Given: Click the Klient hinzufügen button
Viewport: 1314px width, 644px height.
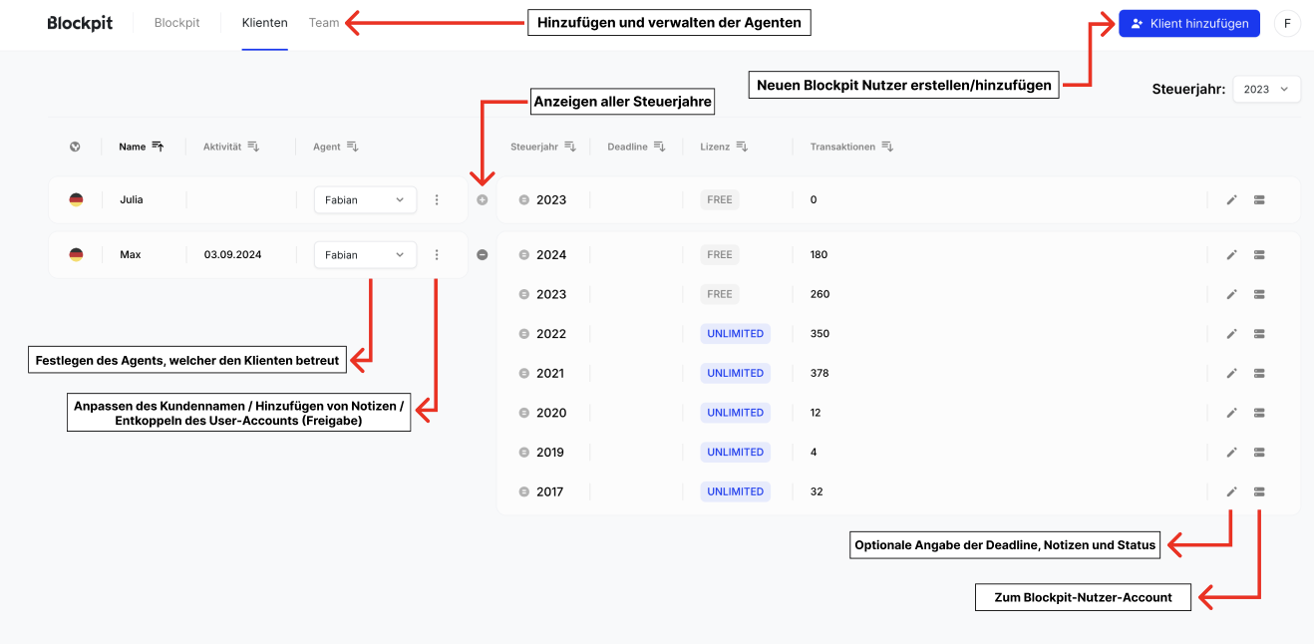Looking at the screenshot, I should click(1188, 24).
